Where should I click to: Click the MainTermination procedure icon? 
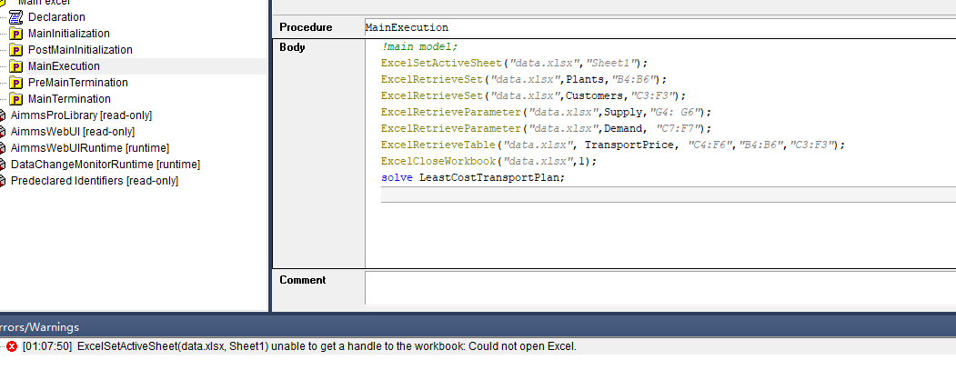15,99
